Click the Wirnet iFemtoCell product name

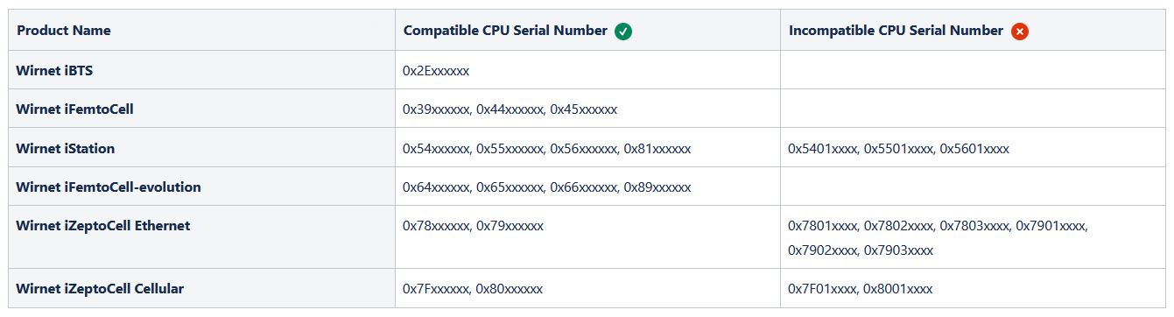(74, 109)
